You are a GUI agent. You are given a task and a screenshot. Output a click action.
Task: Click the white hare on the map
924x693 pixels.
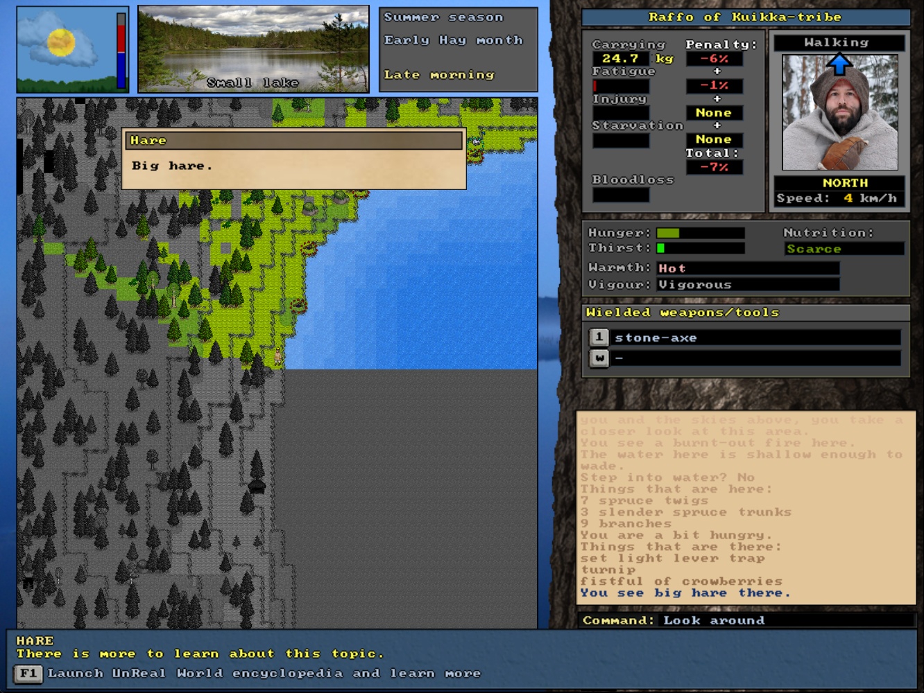coord(477,142)
